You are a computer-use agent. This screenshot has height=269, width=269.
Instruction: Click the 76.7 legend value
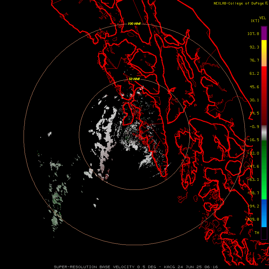(x=254, y=60)
